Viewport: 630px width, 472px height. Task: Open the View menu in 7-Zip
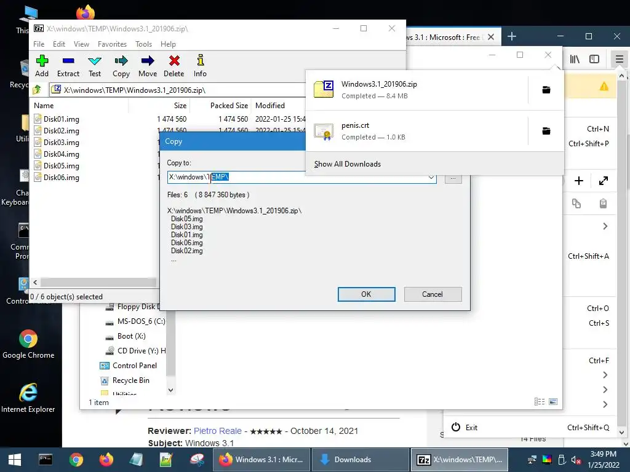coord(81,44)
